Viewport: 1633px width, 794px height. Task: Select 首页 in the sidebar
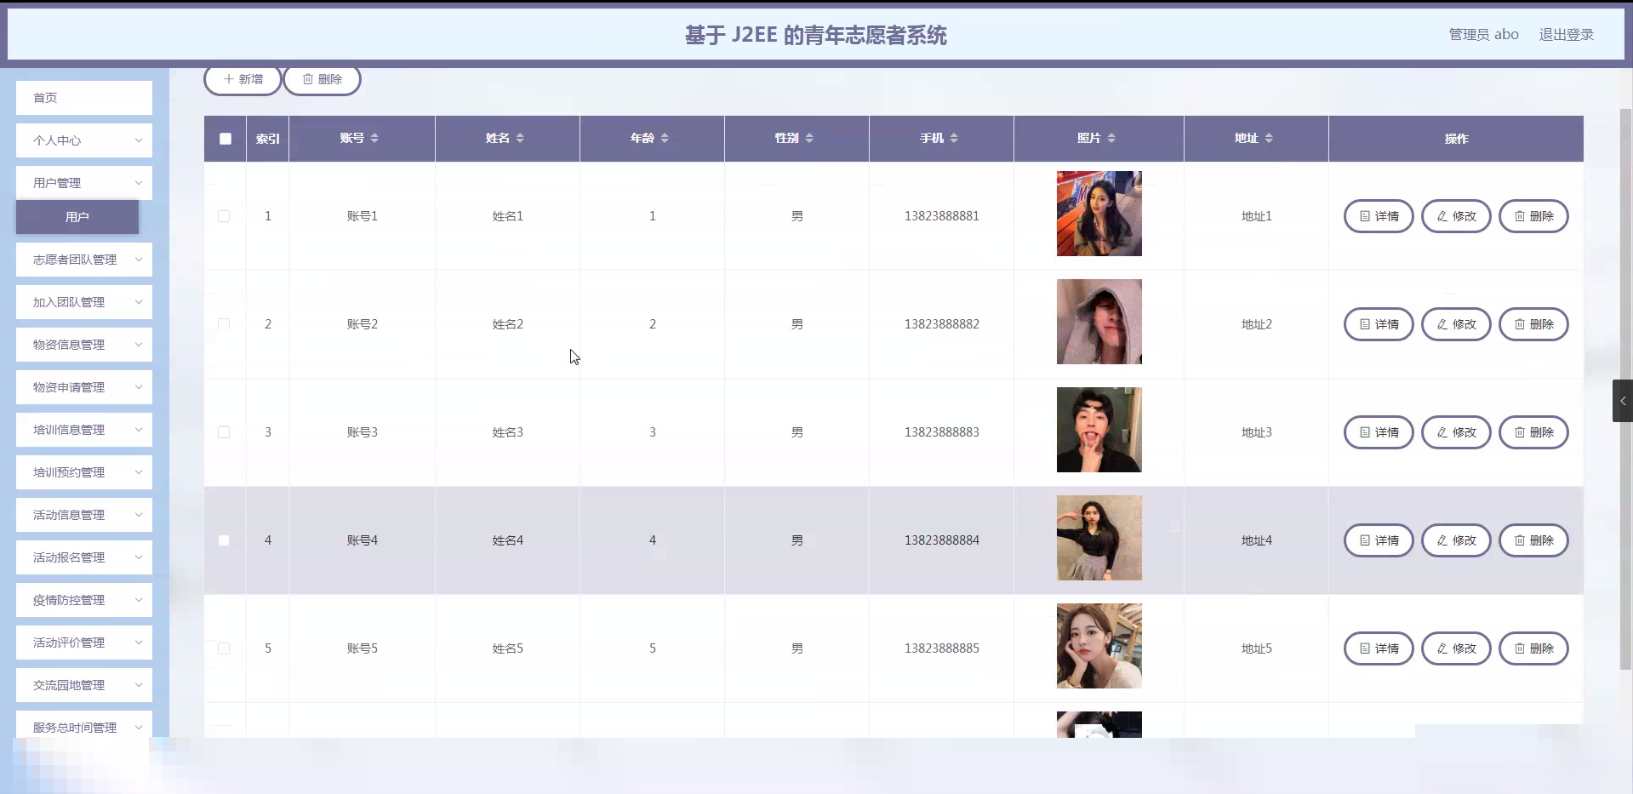83,98
